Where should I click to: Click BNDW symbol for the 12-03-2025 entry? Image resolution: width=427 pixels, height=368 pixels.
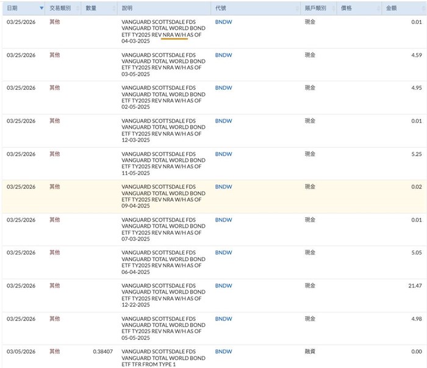[x=223, y=121]
